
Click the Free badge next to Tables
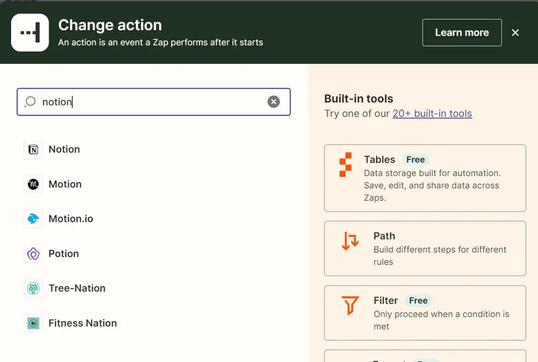(x=415, y=160)
